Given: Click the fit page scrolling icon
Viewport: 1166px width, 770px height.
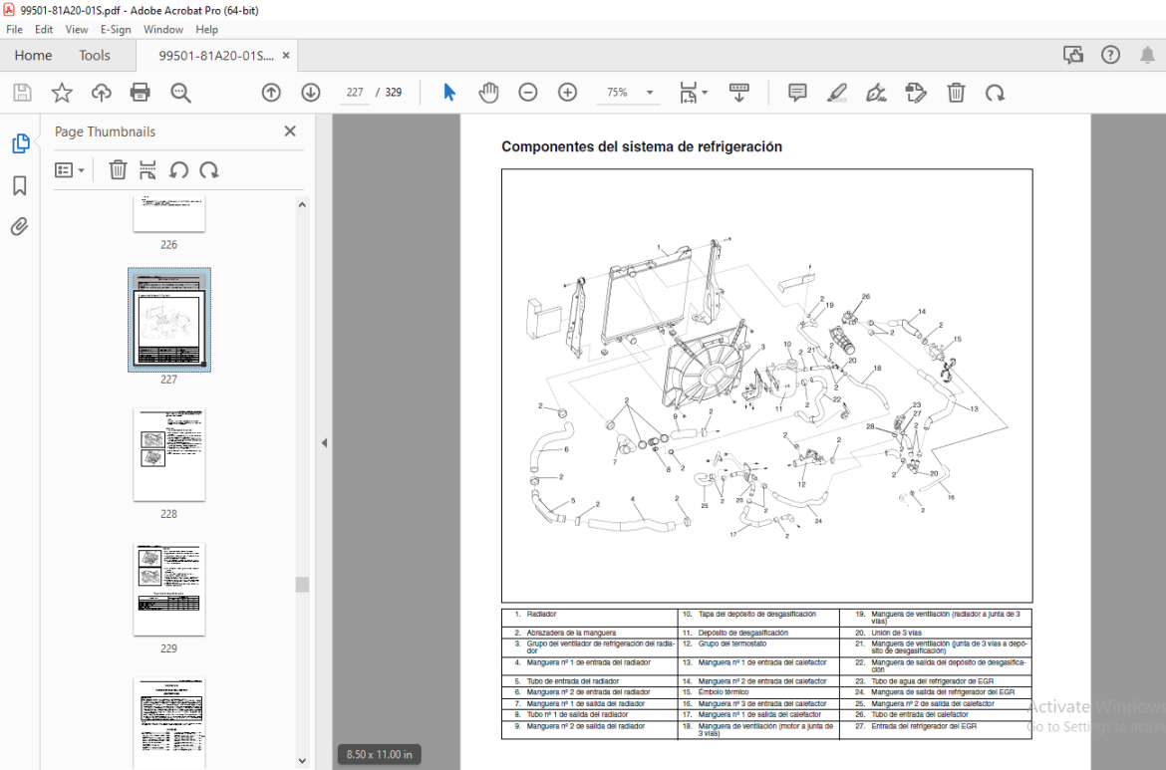Looking at the screenshot, I should (688, 93).
